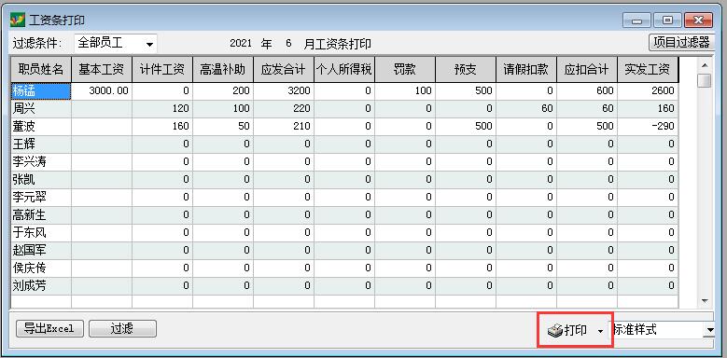Click the 3200 gross total cell

pyautogui.click(x=284, y=91)
